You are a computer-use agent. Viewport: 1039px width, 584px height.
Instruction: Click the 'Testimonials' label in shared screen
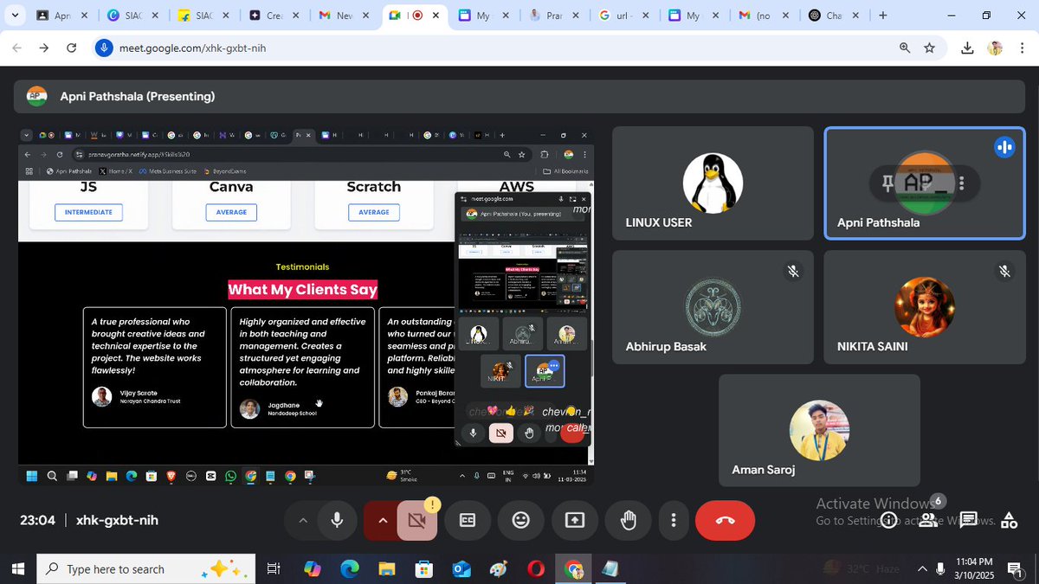click(x=302, y=266)
